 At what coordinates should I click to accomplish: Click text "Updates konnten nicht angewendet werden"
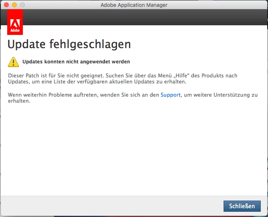[x=76, y=62]
